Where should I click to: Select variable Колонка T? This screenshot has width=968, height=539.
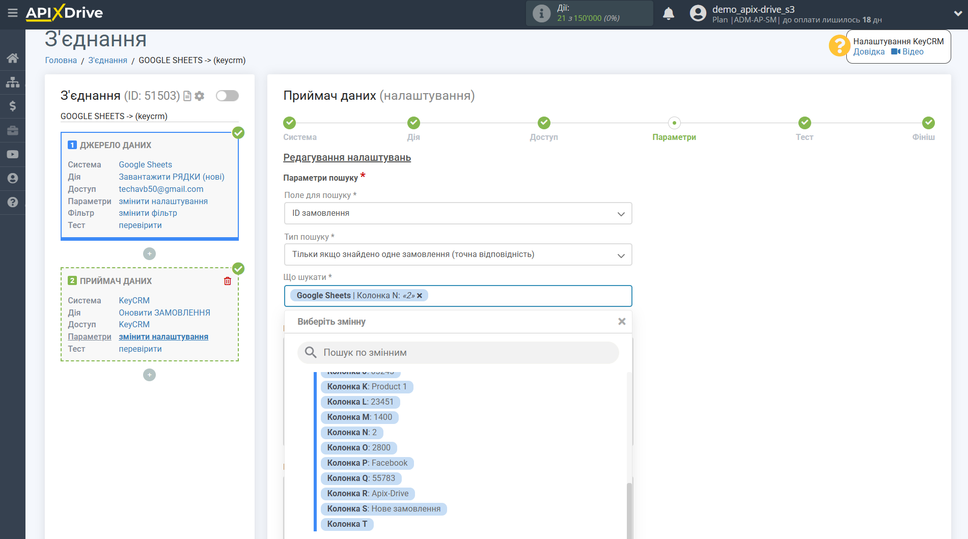tap(347, 524)
